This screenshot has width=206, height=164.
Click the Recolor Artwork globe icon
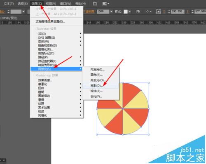[138, 12]
